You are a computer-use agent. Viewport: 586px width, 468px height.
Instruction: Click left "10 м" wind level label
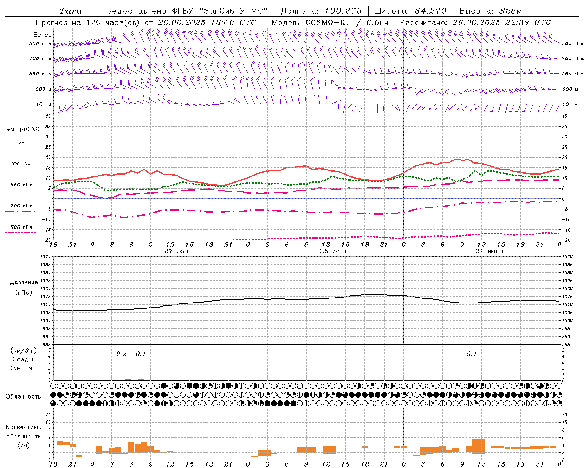pyautogui.click(x=43, y=105)
